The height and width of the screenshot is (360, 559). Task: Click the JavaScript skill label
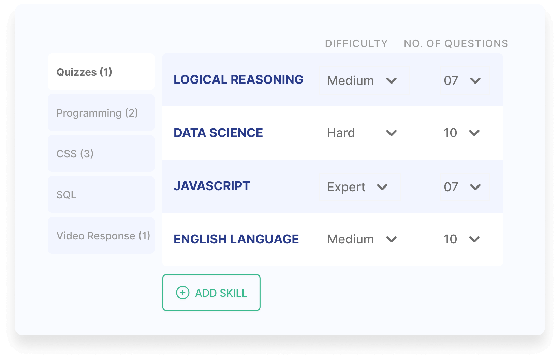point(212,186)
